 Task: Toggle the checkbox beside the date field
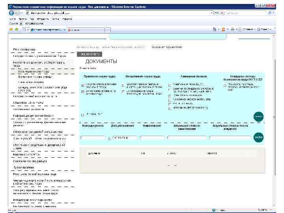point(109,138)
